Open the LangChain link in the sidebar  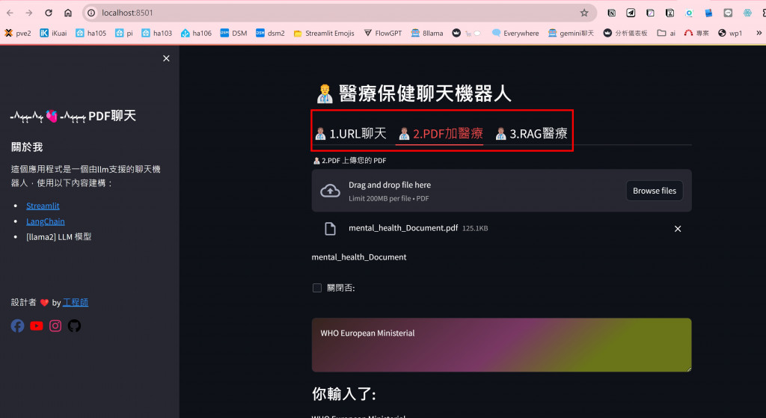click(x=46, y=221)
